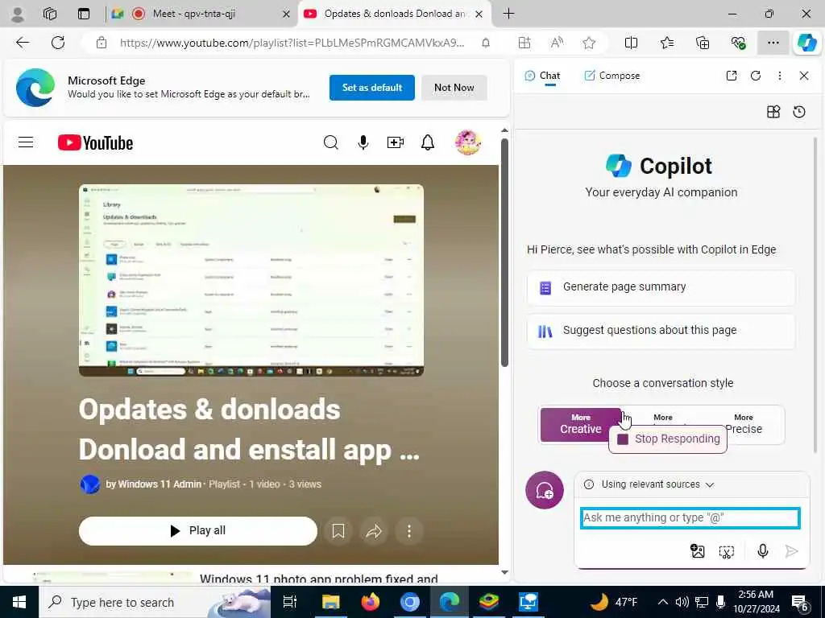Open the Windows Start menu
825x618 pixels.
(19, 602)
